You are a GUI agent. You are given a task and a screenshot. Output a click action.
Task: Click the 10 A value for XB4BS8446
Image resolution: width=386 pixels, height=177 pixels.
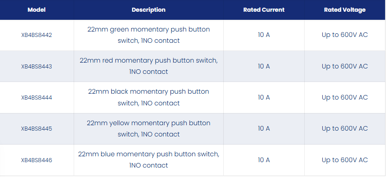(x=264, y=160)
